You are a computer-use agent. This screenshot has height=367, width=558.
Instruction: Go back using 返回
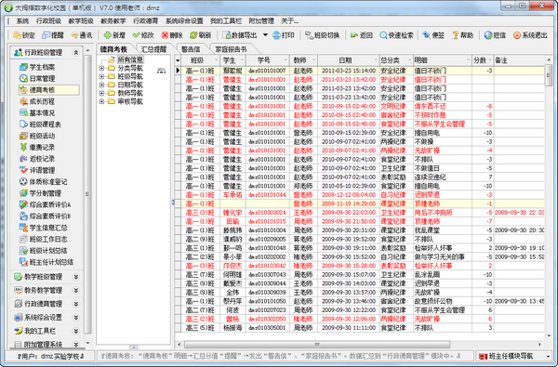pos(362,35)
